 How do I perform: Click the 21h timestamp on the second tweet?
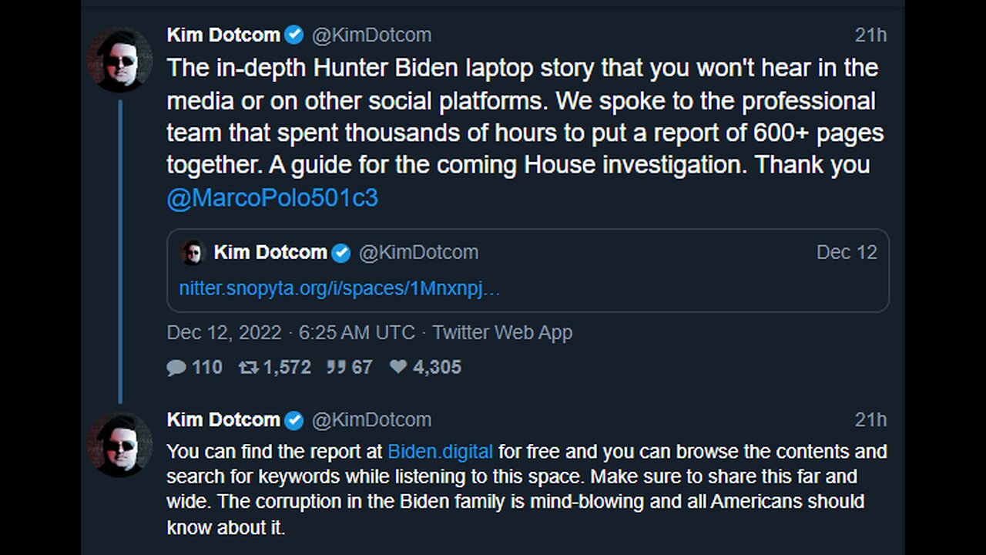[870, 420]
